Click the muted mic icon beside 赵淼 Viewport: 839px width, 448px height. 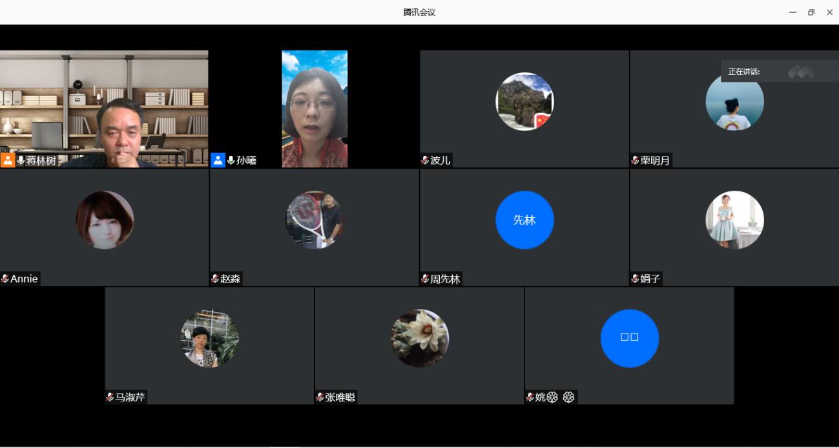click(215, 279)
